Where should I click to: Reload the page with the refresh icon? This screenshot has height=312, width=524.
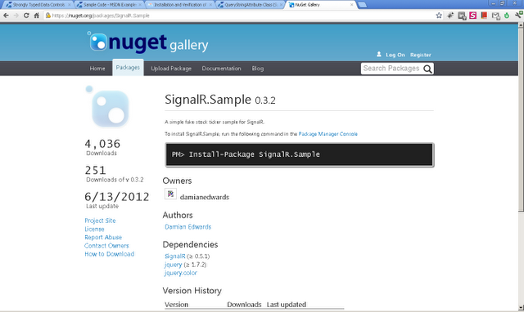pyautogui.click(x=26, y=16)
